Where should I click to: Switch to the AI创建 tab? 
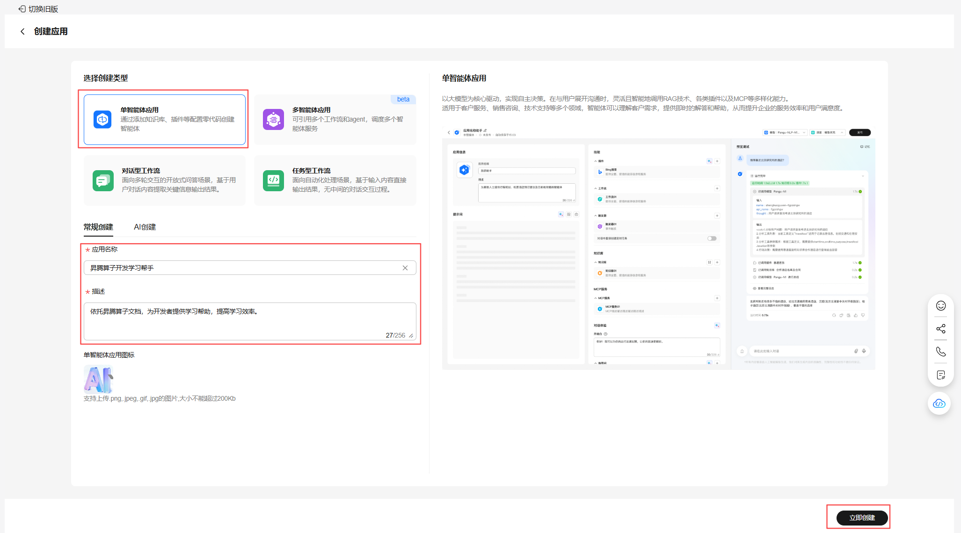click(145, 227)
